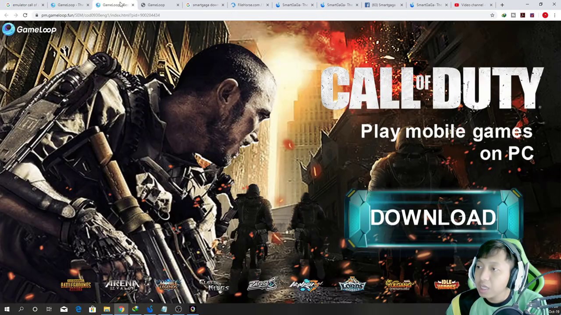Click the Arena of Valor logo
Viewport: 561px width, 315px height.
[122, 285]
